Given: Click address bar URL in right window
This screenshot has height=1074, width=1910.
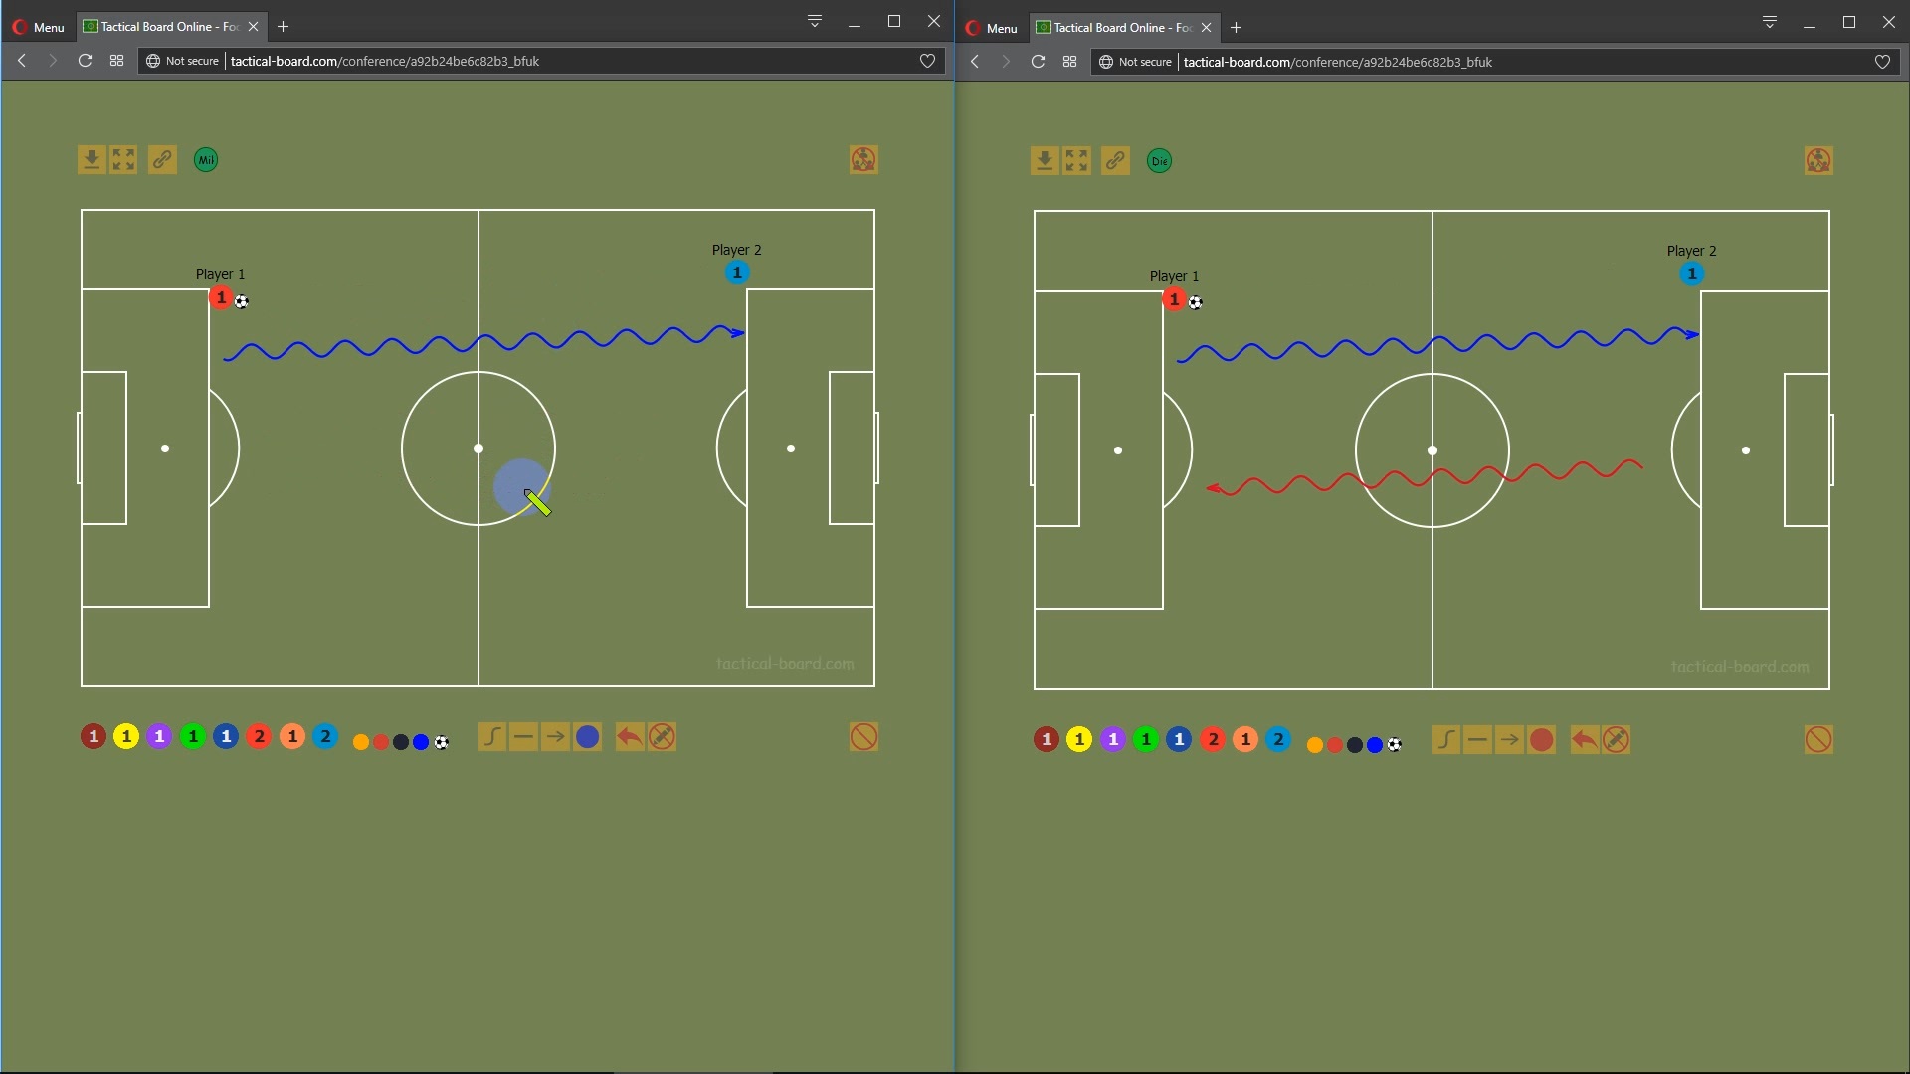Looking at the screenshot, I should 1338,62.
